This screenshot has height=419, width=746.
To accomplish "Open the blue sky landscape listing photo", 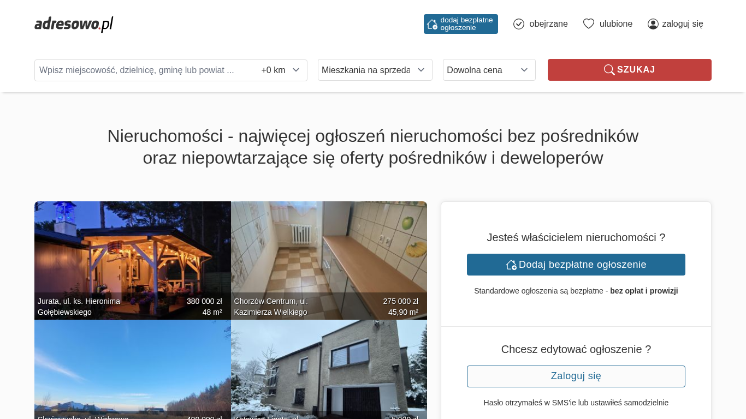I will [132, 366].
